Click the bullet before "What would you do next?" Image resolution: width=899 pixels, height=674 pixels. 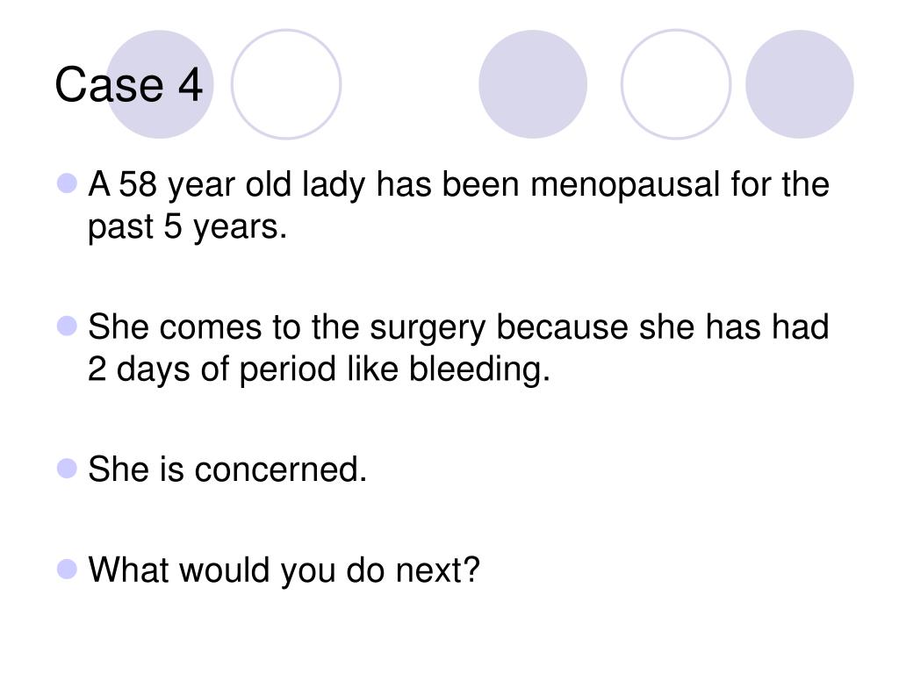coord(67,569)
